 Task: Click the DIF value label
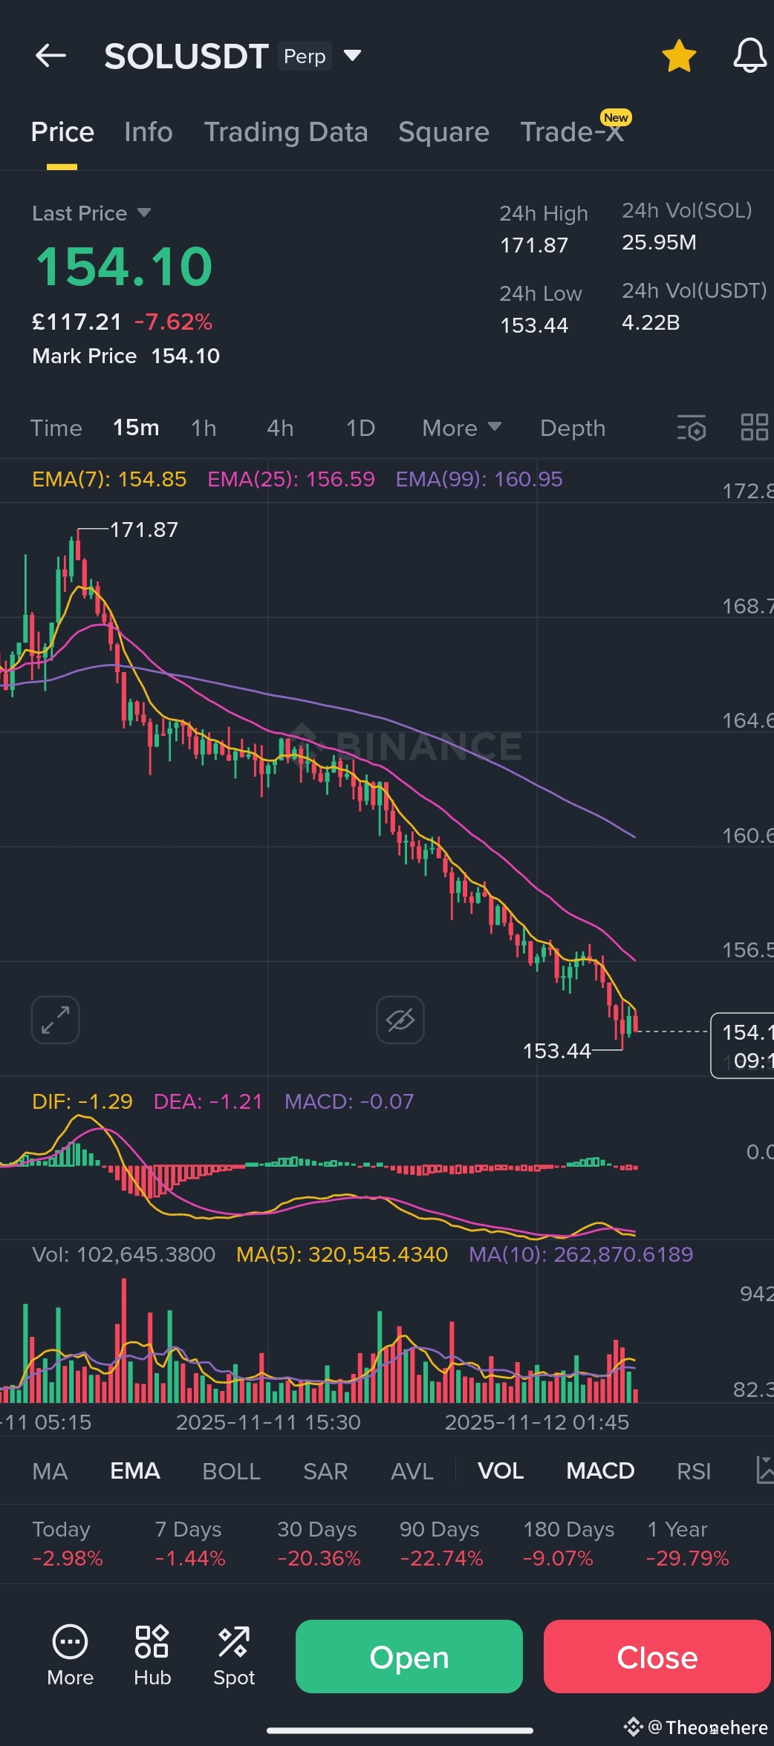[x=82, y=1101]
